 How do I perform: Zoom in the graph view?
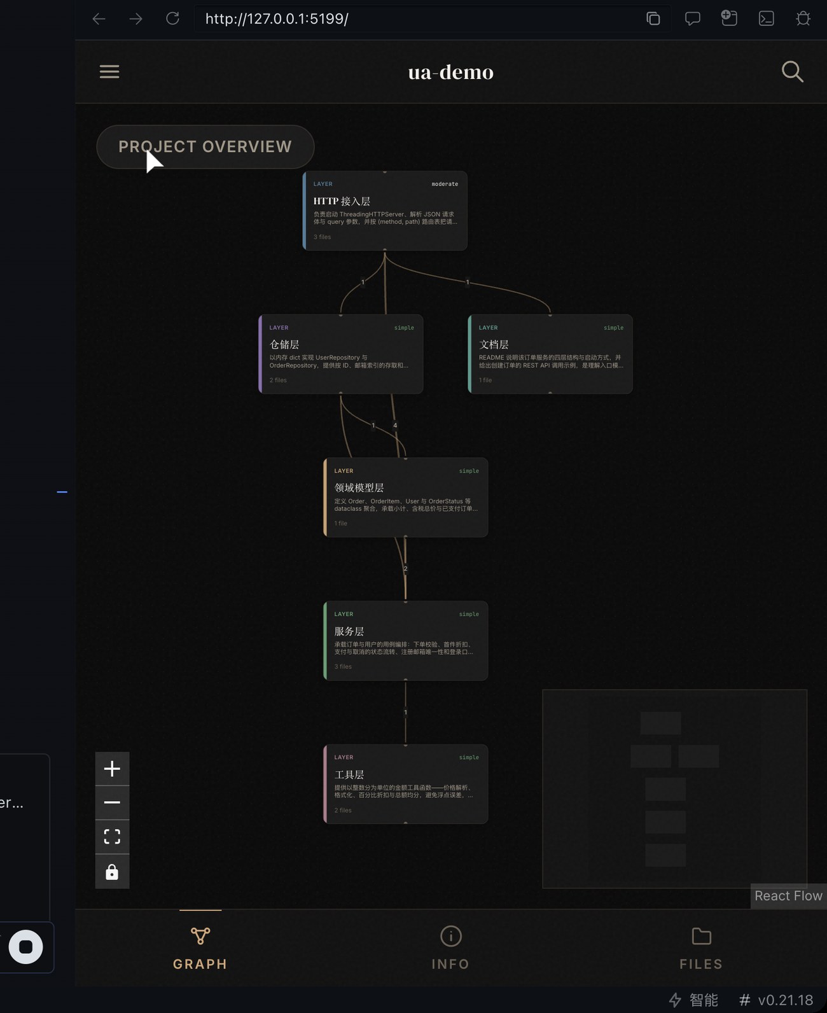pos(112,769)
